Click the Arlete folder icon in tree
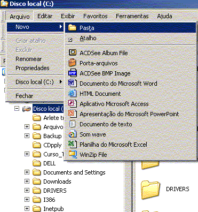Screen dimensions: 198x212 37,118
